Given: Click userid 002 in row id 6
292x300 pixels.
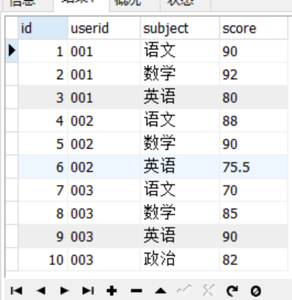Looking at the screenshot, I should 104,167.
